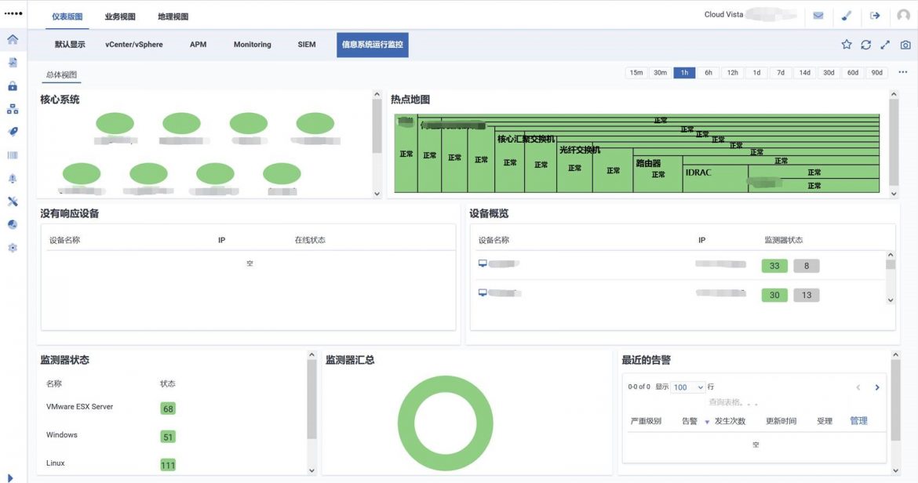Open the 业务视图 menu item
The height and width of the screenshot is (483, 918).
[122, 15]
